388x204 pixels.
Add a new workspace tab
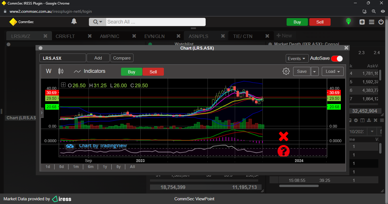(x=284, y=36)
